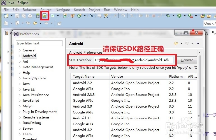This screenshot has width=216, height=140.
Task: Open the File menu
Action: click(x=6, y=10)
